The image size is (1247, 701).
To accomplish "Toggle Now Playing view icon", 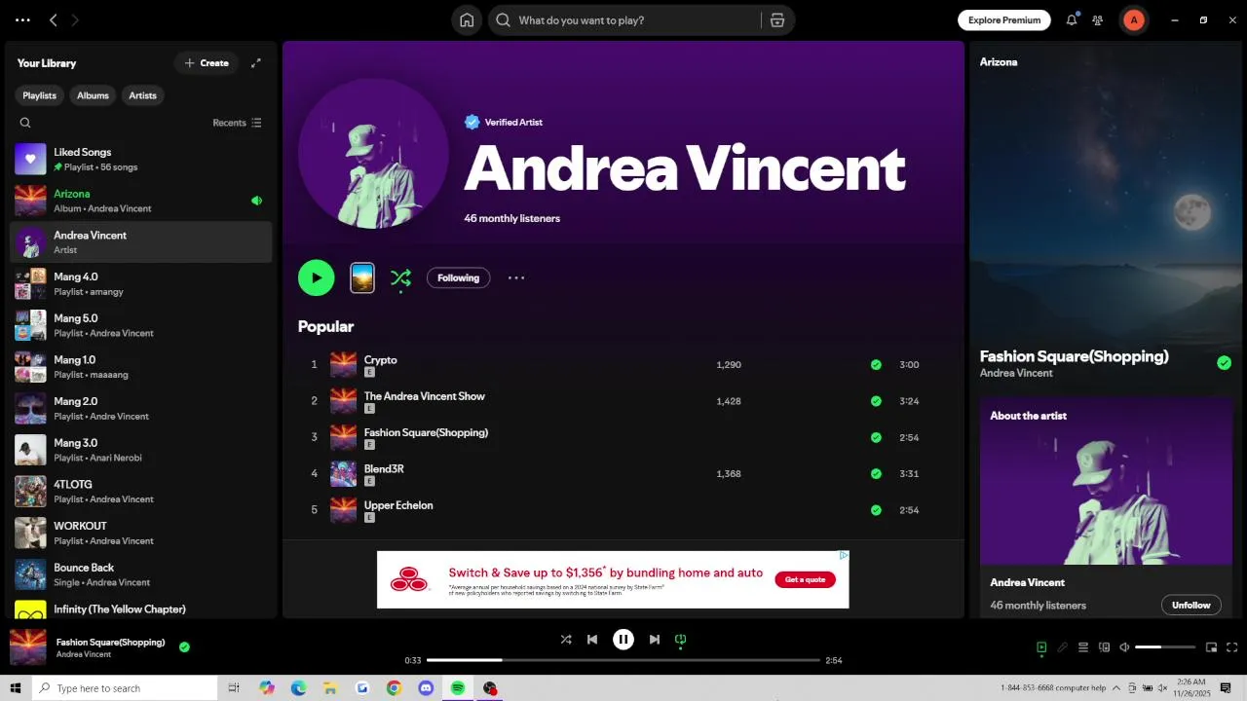I will coord(1041,647).
